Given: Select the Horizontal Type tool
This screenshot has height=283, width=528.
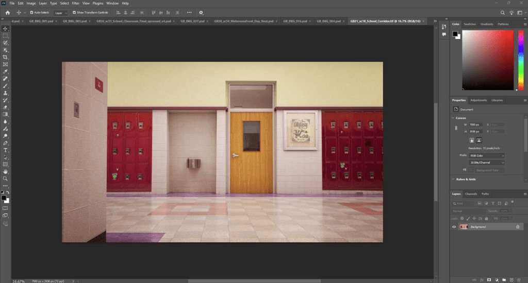Looking at the screenshot, I should [x=5, y=150].
